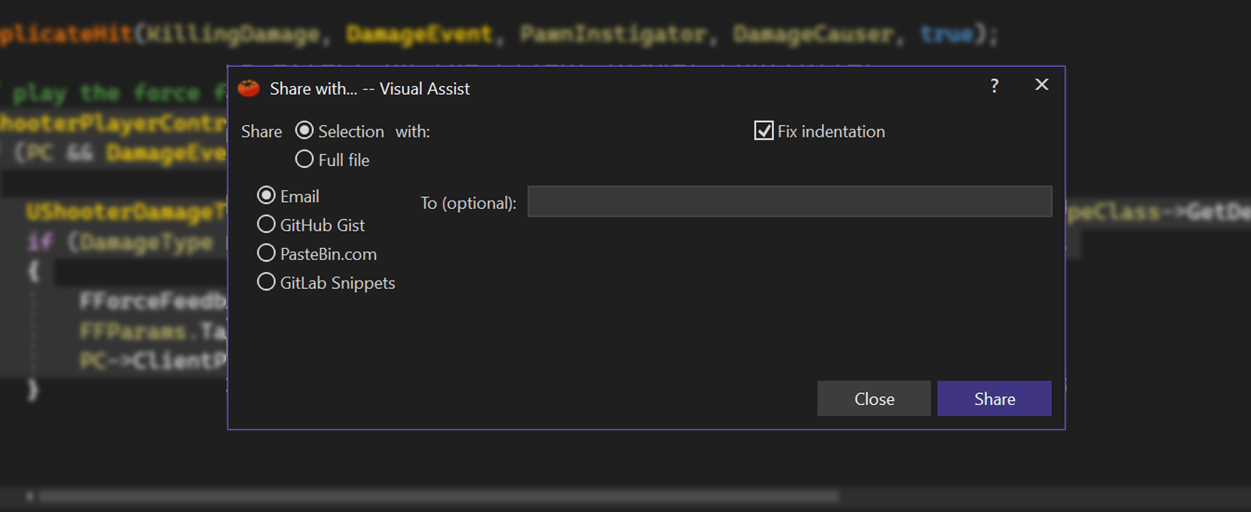Toggle the Fix indentation checkbox
This screenshot has width=1251, height=512.
(x=764, y=131)
